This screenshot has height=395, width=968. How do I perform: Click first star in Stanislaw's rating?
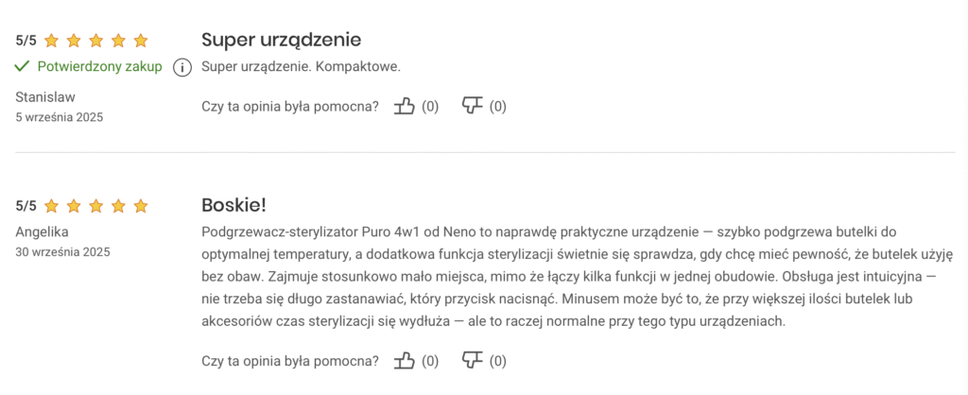(51, 41)
